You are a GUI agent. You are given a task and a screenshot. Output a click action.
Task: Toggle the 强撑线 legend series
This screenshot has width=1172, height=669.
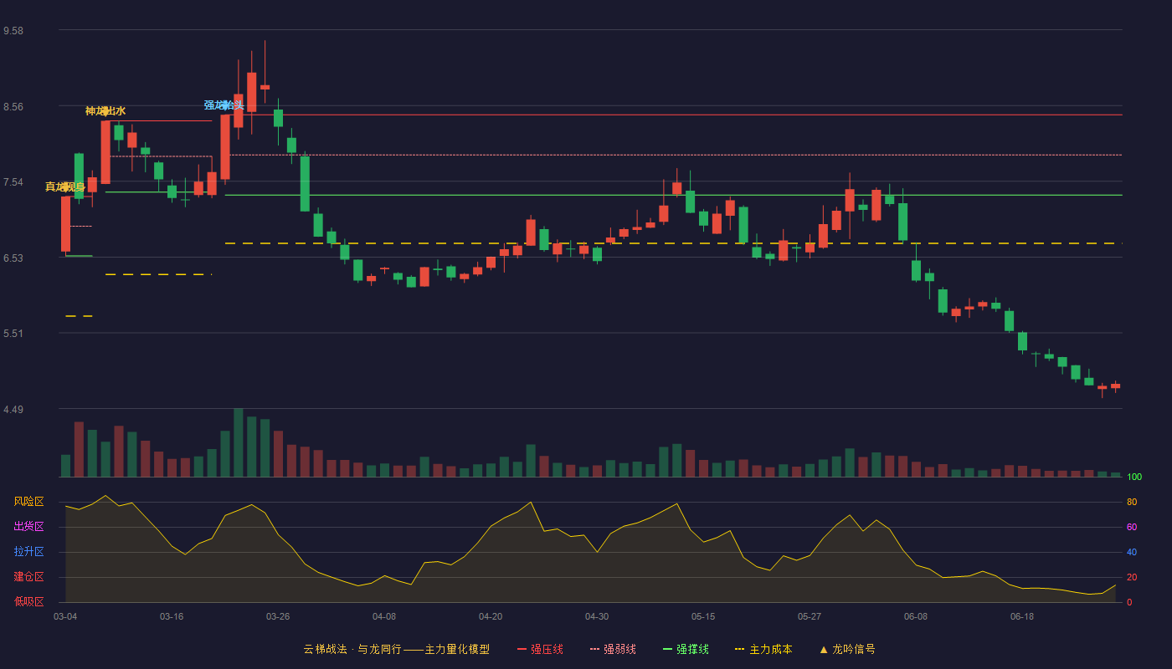pyautogui.click(x=686, y=649)
